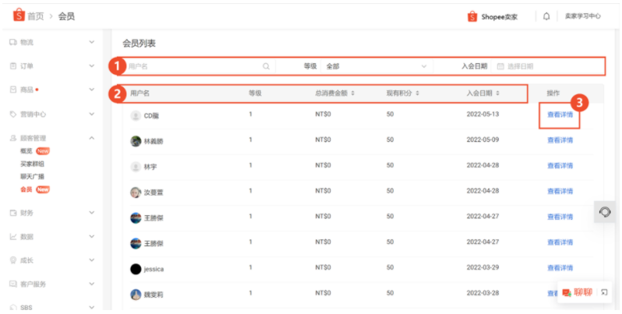
Task: Open the 等级 全部 dropdown
Action: tap(376, 66)
